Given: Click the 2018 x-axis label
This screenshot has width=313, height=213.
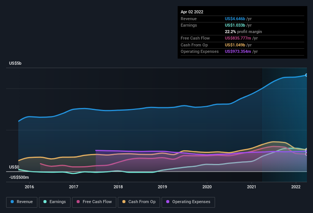Looking at the screenshot, I should tap(118, 187).
